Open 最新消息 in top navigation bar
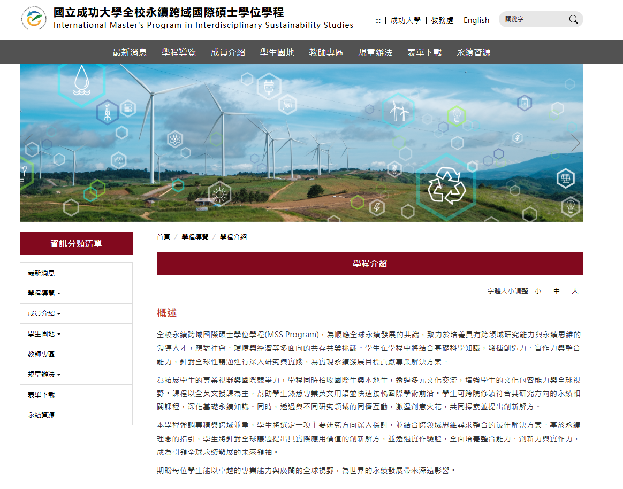This screenshot has height=489, width=623. [x=130, y=52]
